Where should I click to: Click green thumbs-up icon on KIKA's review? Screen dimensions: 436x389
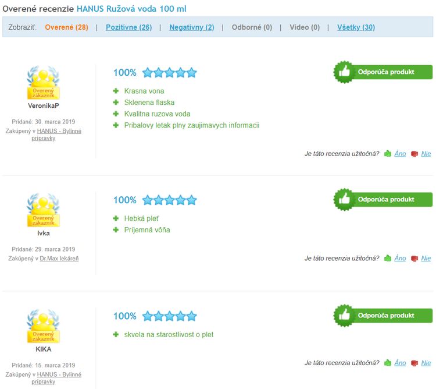point(388,363)
